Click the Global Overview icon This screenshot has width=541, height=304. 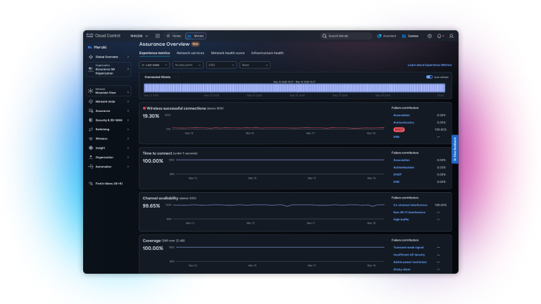91,57
